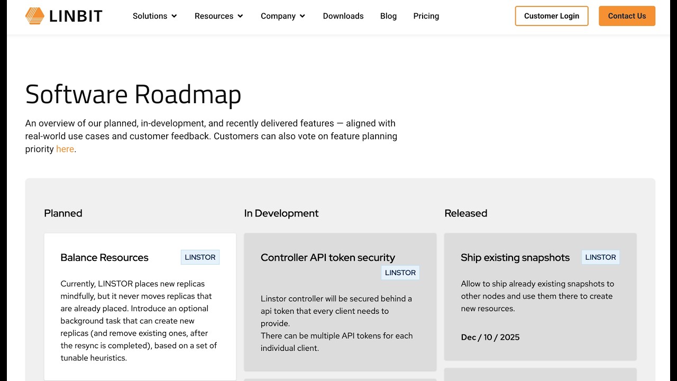Click Ship existing snapshots description text

537,296
